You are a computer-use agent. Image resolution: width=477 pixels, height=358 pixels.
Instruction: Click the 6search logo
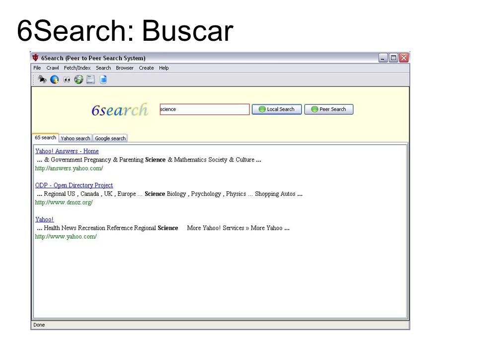tap(120, 110)
